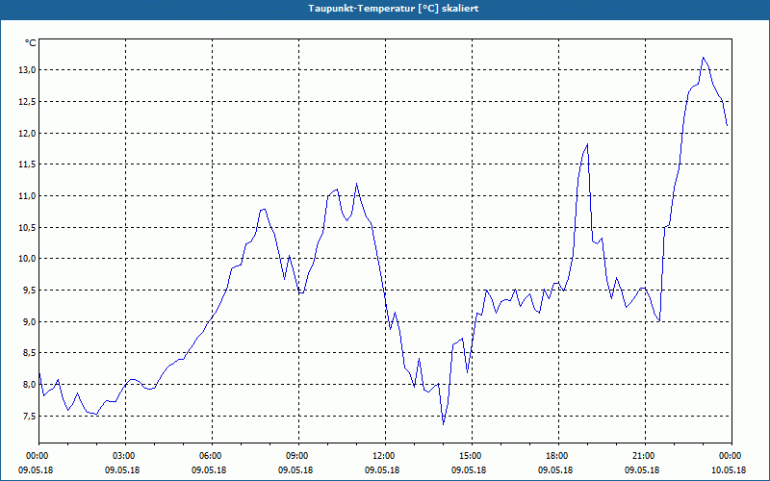The height and width of the screenshot is (481, 770).
Task: Click the 15:00 time axis label
Action: pyautogui.click(x=472, y=456)
